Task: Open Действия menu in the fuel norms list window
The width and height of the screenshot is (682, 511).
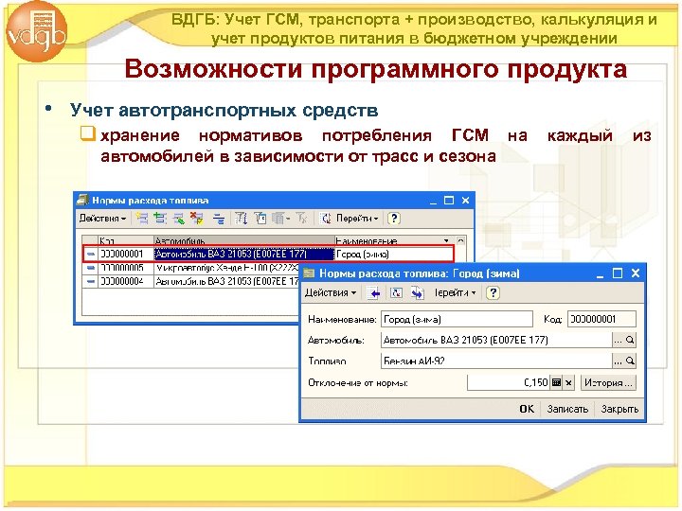Action: point(102,219)
